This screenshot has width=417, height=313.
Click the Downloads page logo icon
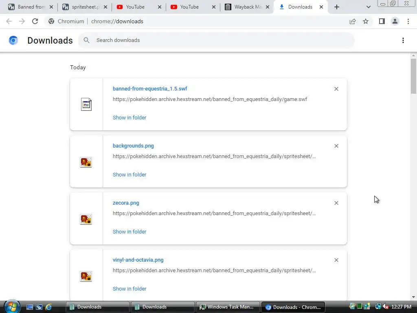click(x=13, y=40)
